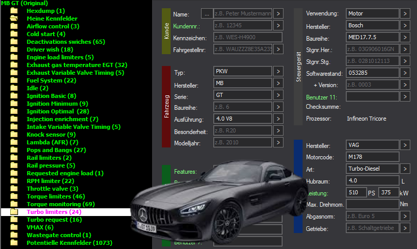417x249 pixels.
Task: Click the Getriebe input field
Action: 373,228
